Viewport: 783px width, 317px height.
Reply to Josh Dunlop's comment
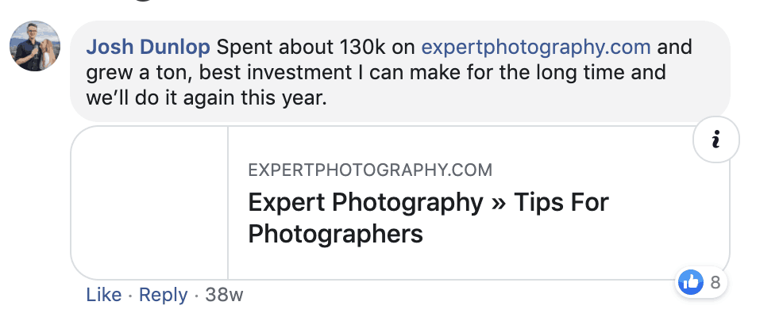click(163, 296)
